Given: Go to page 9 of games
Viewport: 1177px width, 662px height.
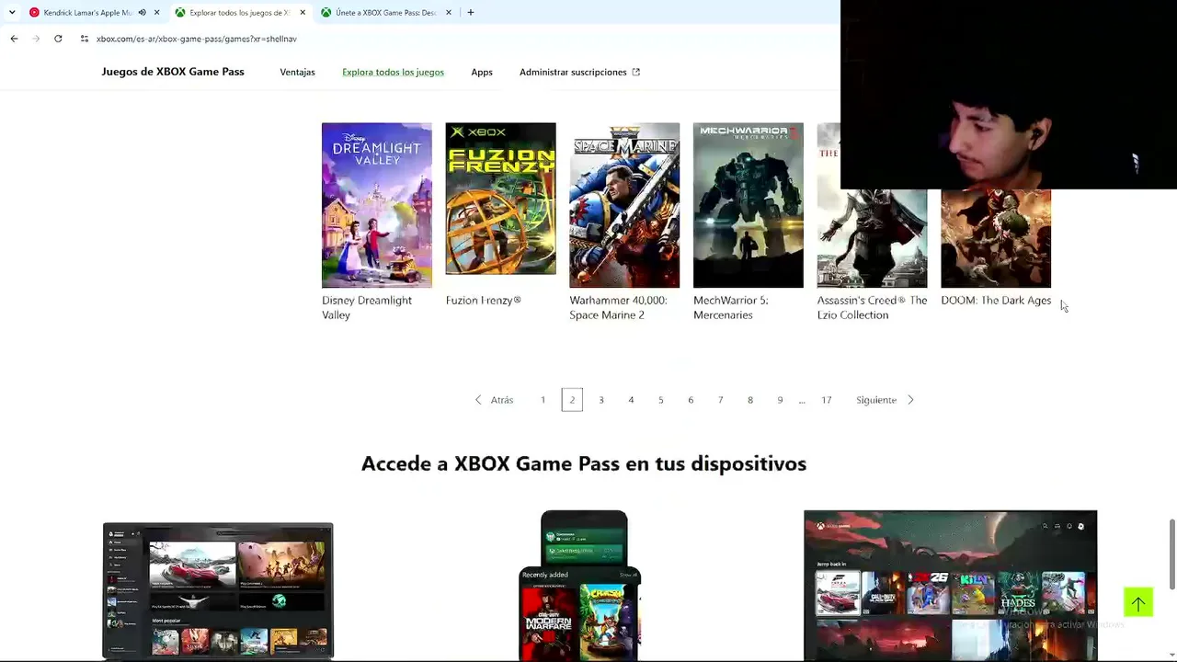Looking at the screenshot, I should [780, 400].
